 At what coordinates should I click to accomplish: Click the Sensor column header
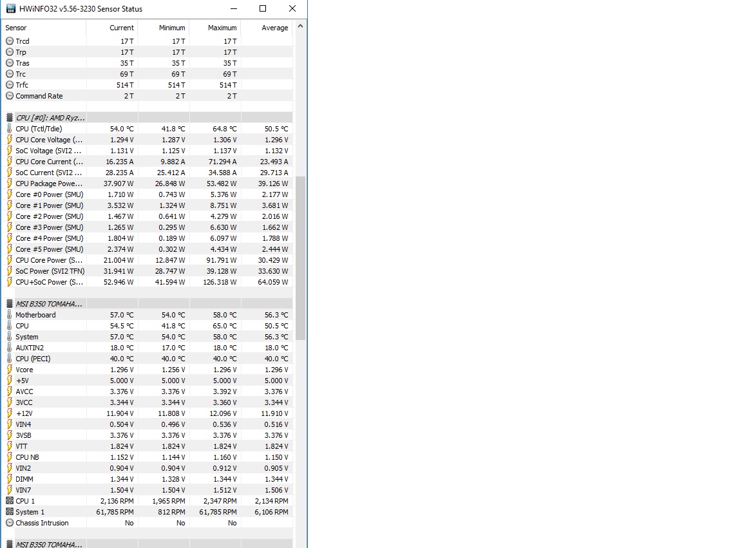point(44,28)
